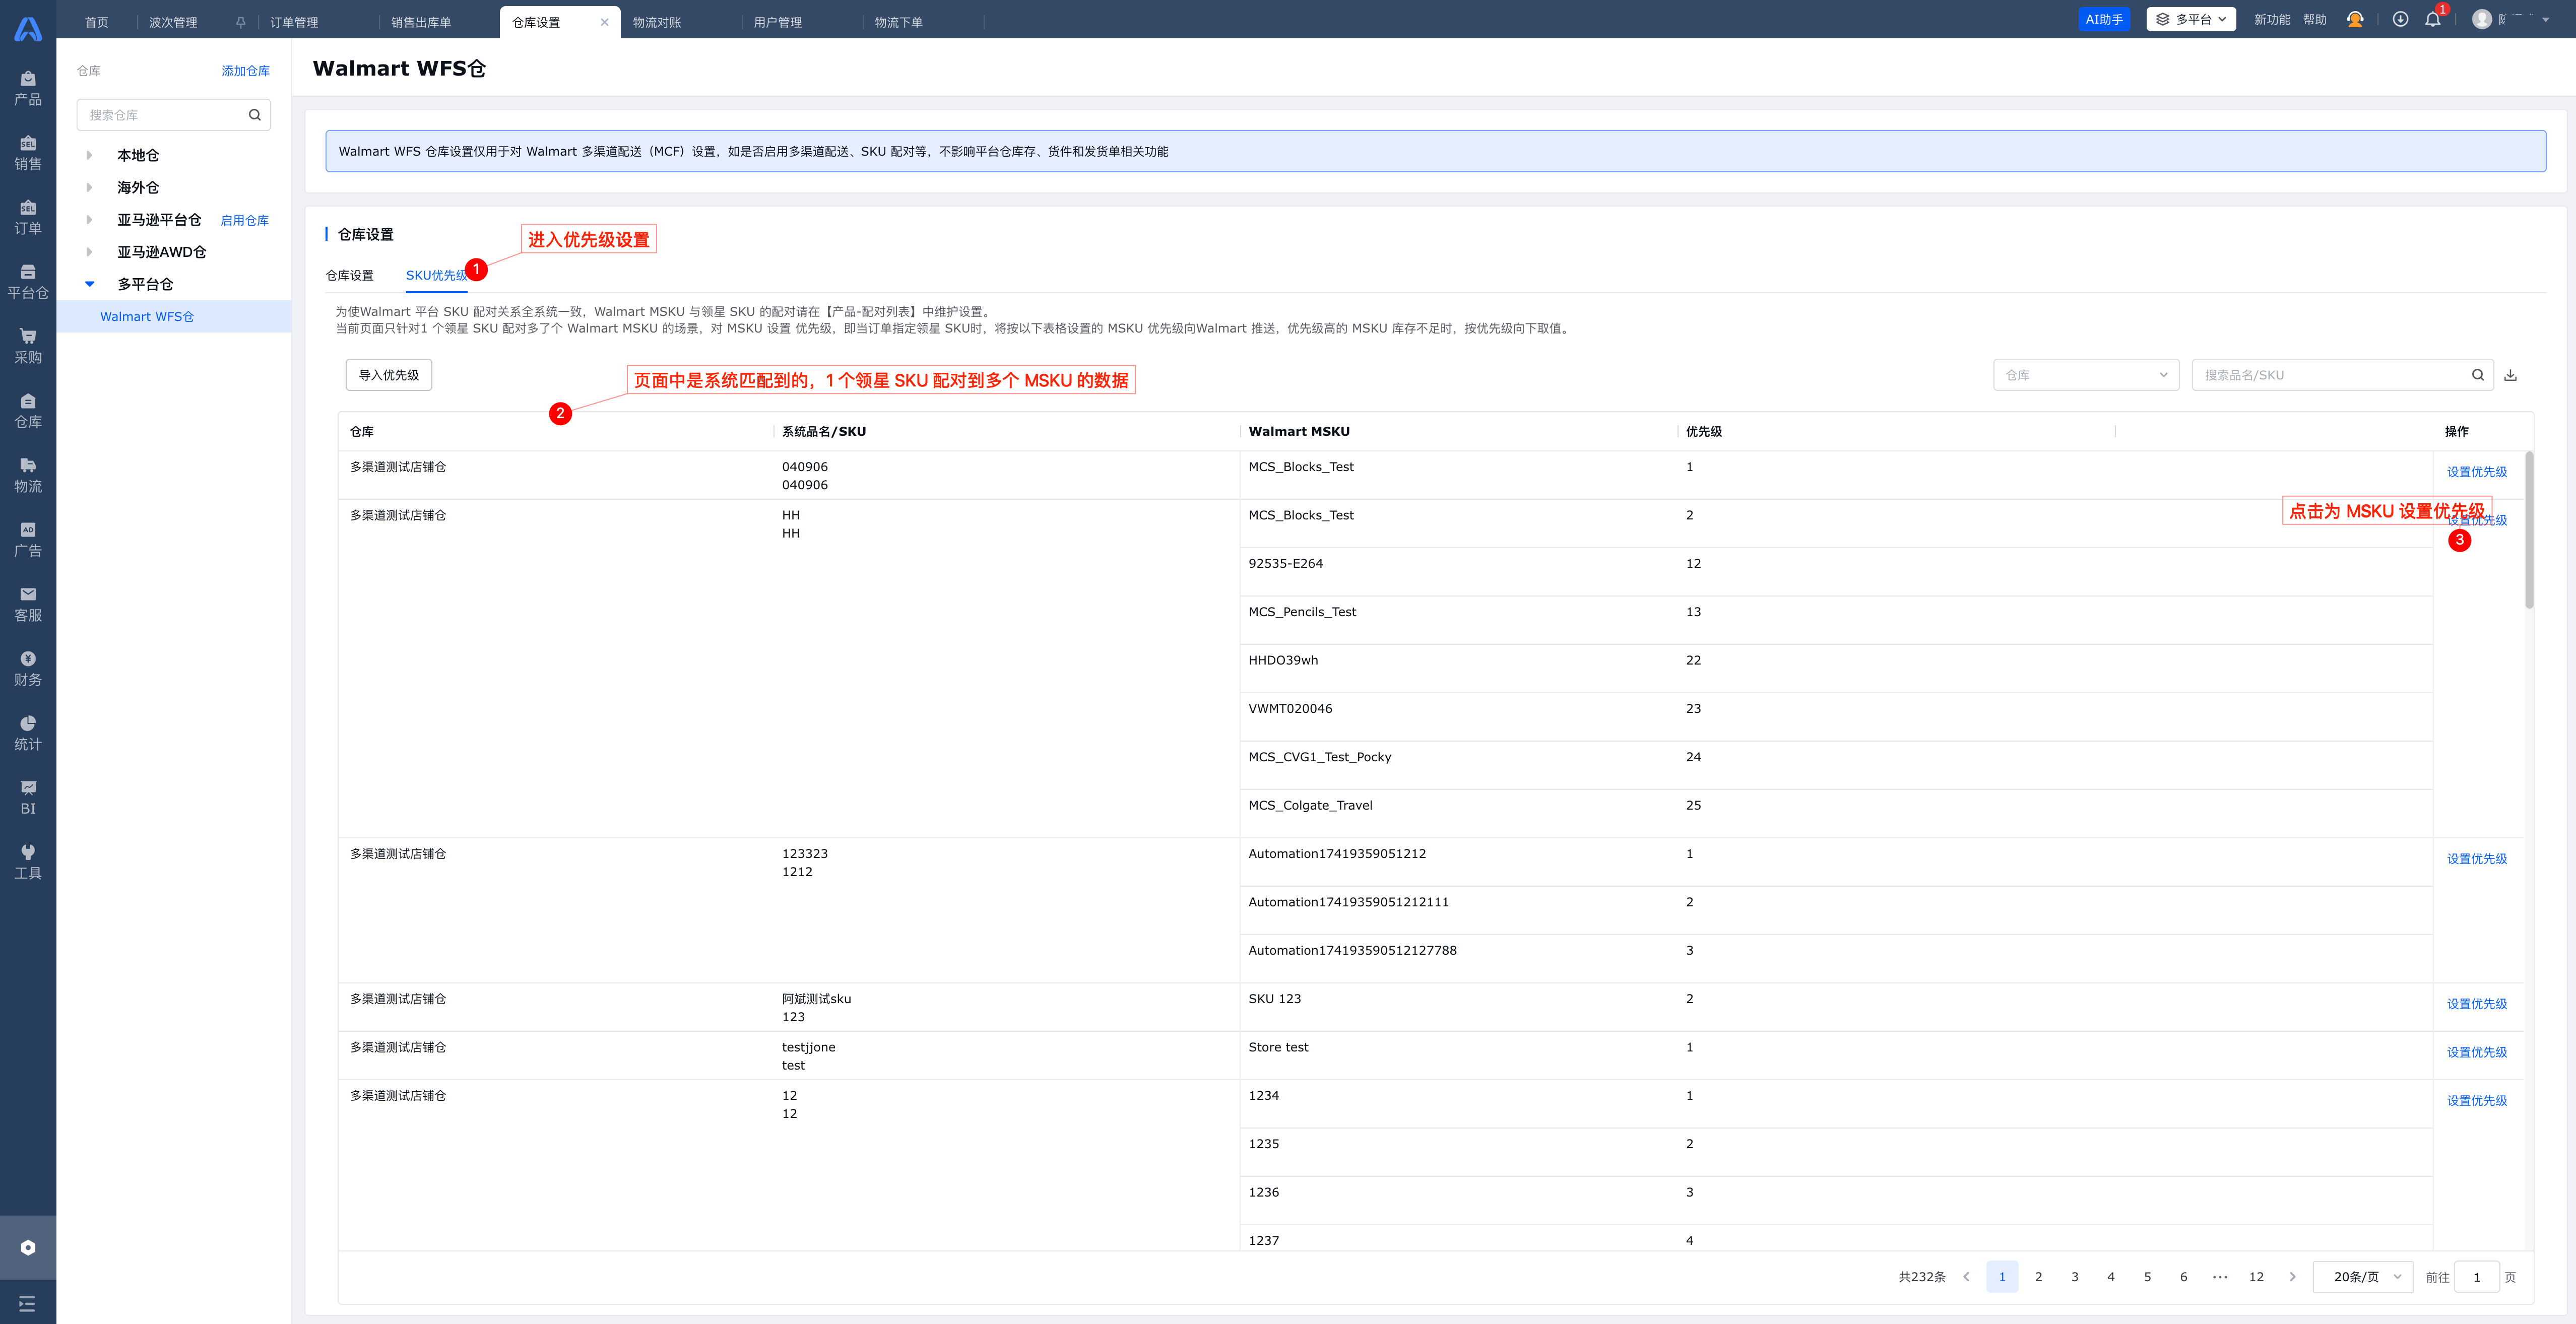The height and width of the screenshot is (1324, 2576).
Task: Open the 平台仓 sidebar module
Action: click(28, 282)
